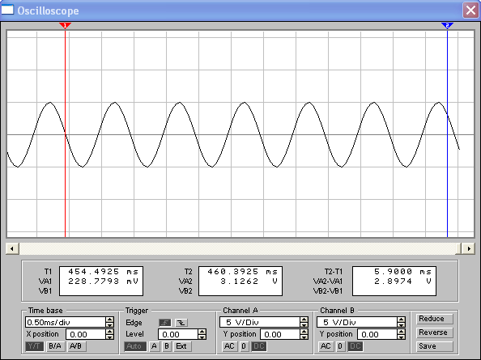
Task: Close the Oscilloscope window
Action: [470, 11]
